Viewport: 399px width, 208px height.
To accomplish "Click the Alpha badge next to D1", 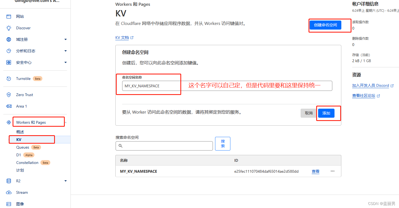I will pos(29,155).
